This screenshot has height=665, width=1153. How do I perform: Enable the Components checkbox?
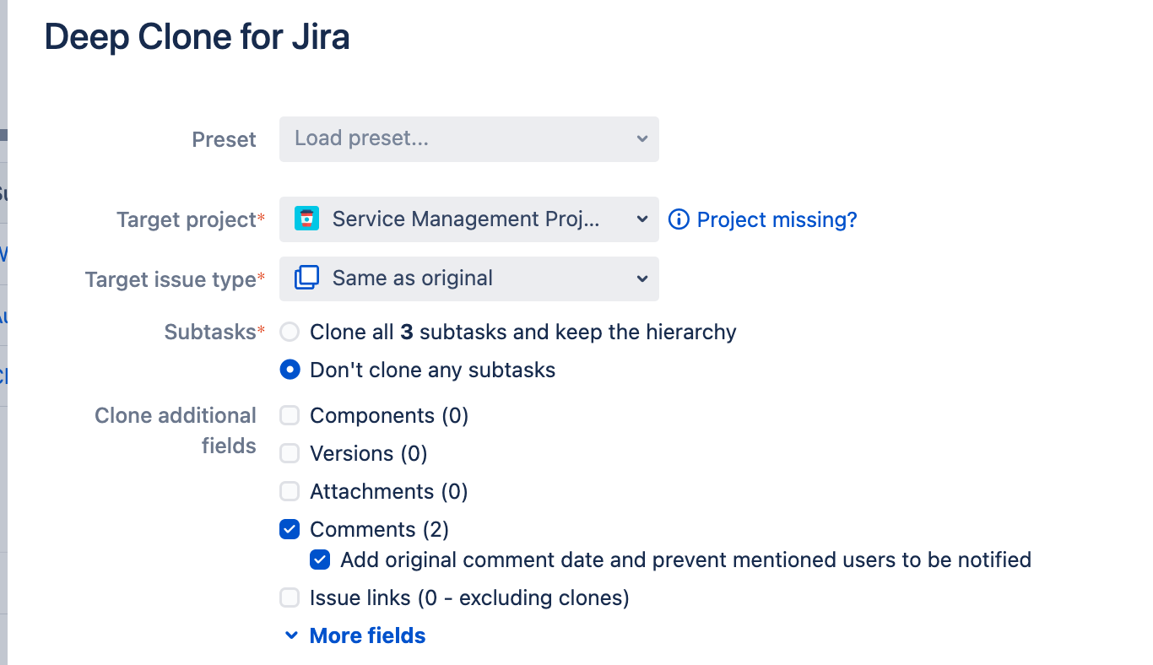click(290, 415)
